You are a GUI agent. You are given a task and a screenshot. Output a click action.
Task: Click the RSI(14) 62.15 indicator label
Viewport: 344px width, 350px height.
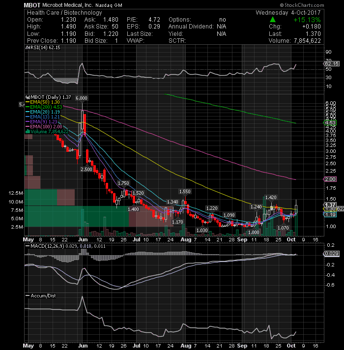pyautogui.click(x=45, y=48)
